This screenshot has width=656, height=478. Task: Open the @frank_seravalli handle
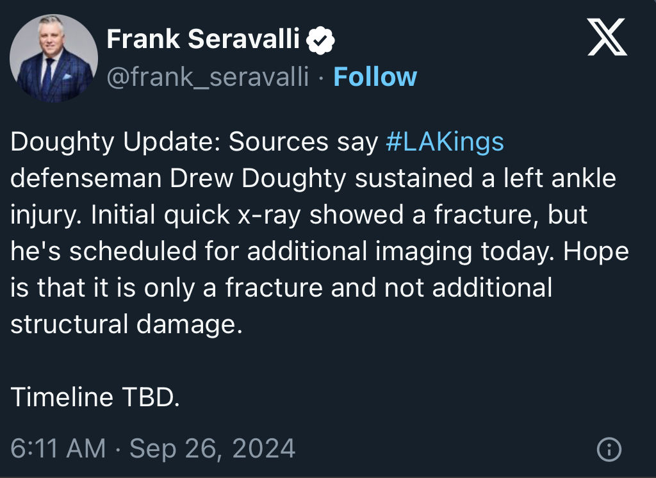point(208,77)
